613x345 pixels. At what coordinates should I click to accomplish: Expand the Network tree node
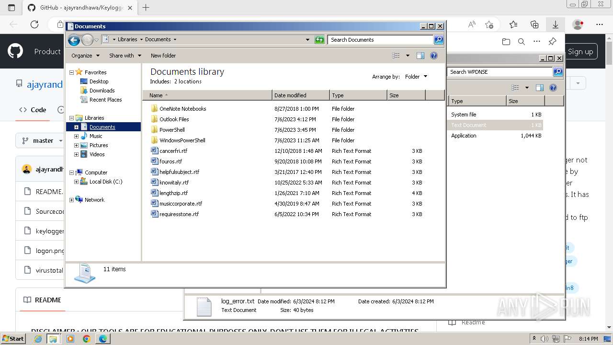(71, 200)
